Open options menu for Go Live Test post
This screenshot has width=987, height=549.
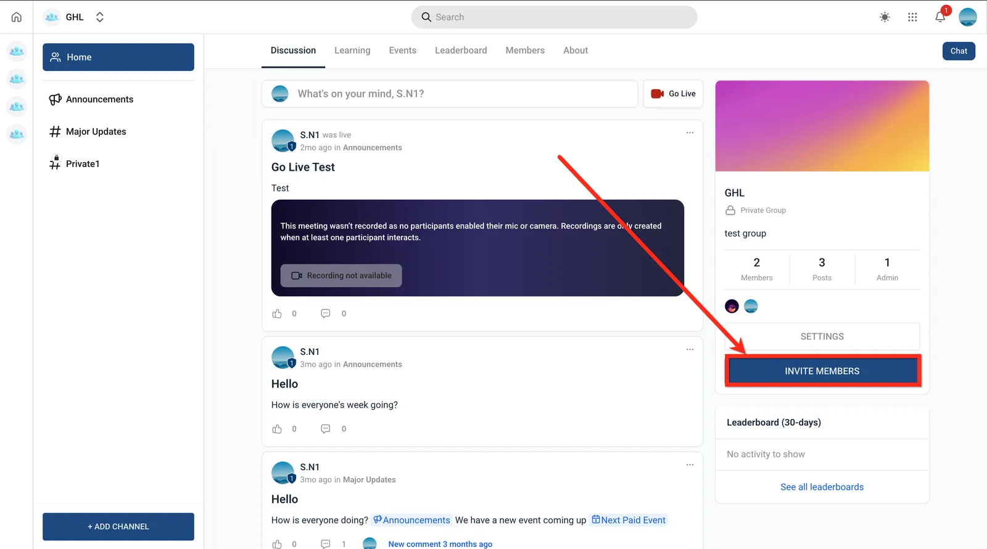click(690, 132)
